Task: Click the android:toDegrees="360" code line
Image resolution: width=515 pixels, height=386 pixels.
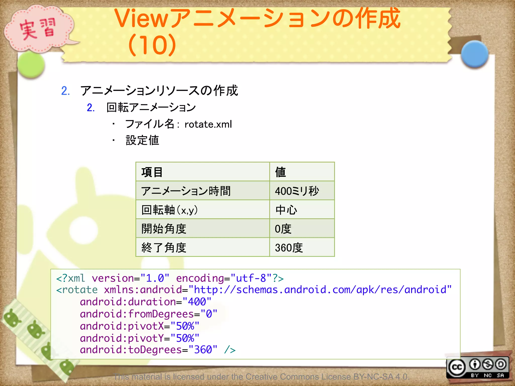Action: [x=148, y=350]
